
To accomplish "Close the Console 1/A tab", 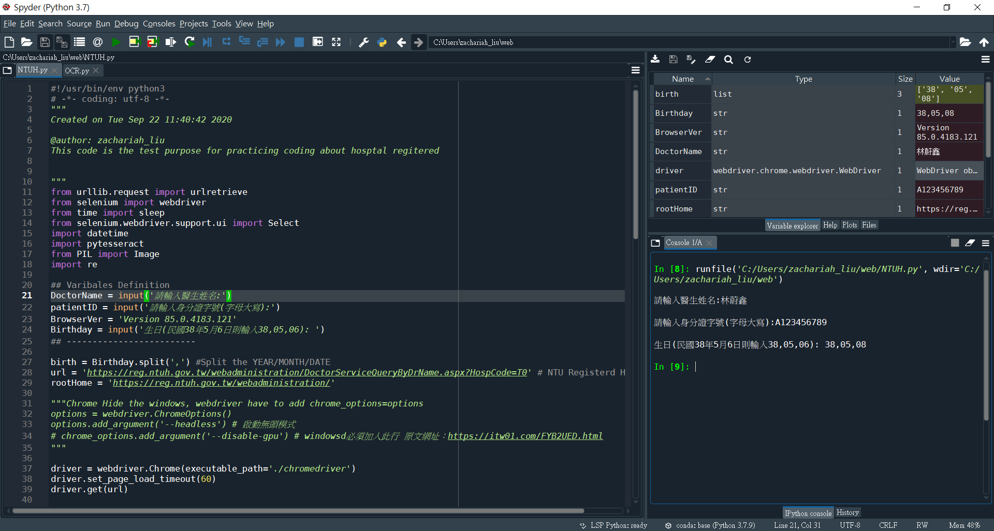I will [x=709, y=243].
